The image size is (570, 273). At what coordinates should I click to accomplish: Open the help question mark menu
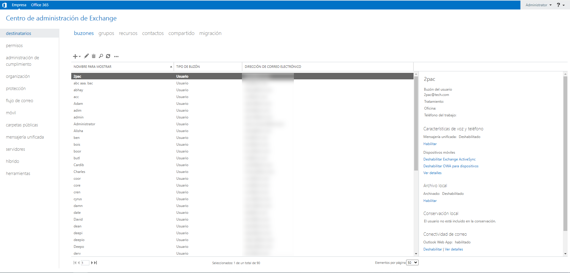[x=560, y=5]
